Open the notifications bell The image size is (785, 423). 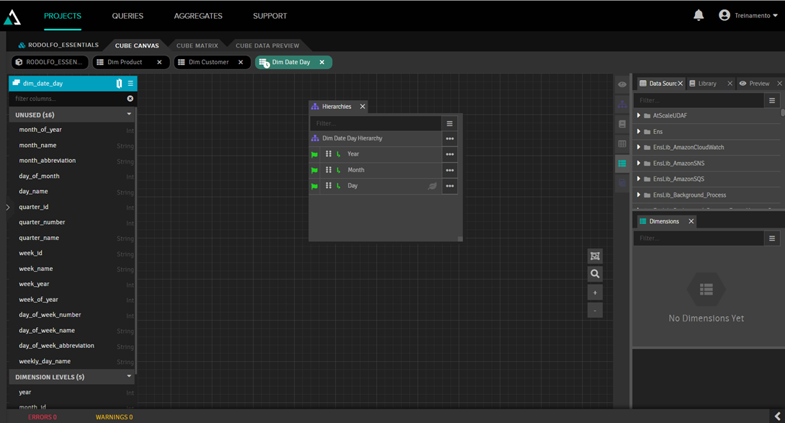tap(698, 15)
